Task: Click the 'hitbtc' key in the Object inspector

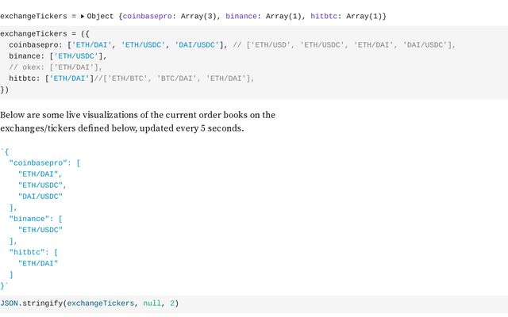Action: pos(324,16)
